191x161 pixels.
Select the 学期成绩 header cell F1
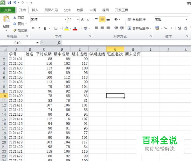click(97, 54)
